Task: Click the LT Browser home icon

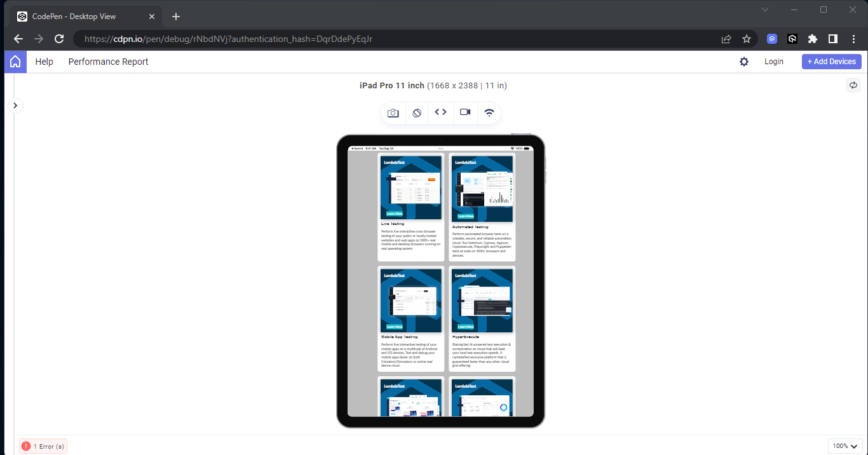Action: pos(15,62)
